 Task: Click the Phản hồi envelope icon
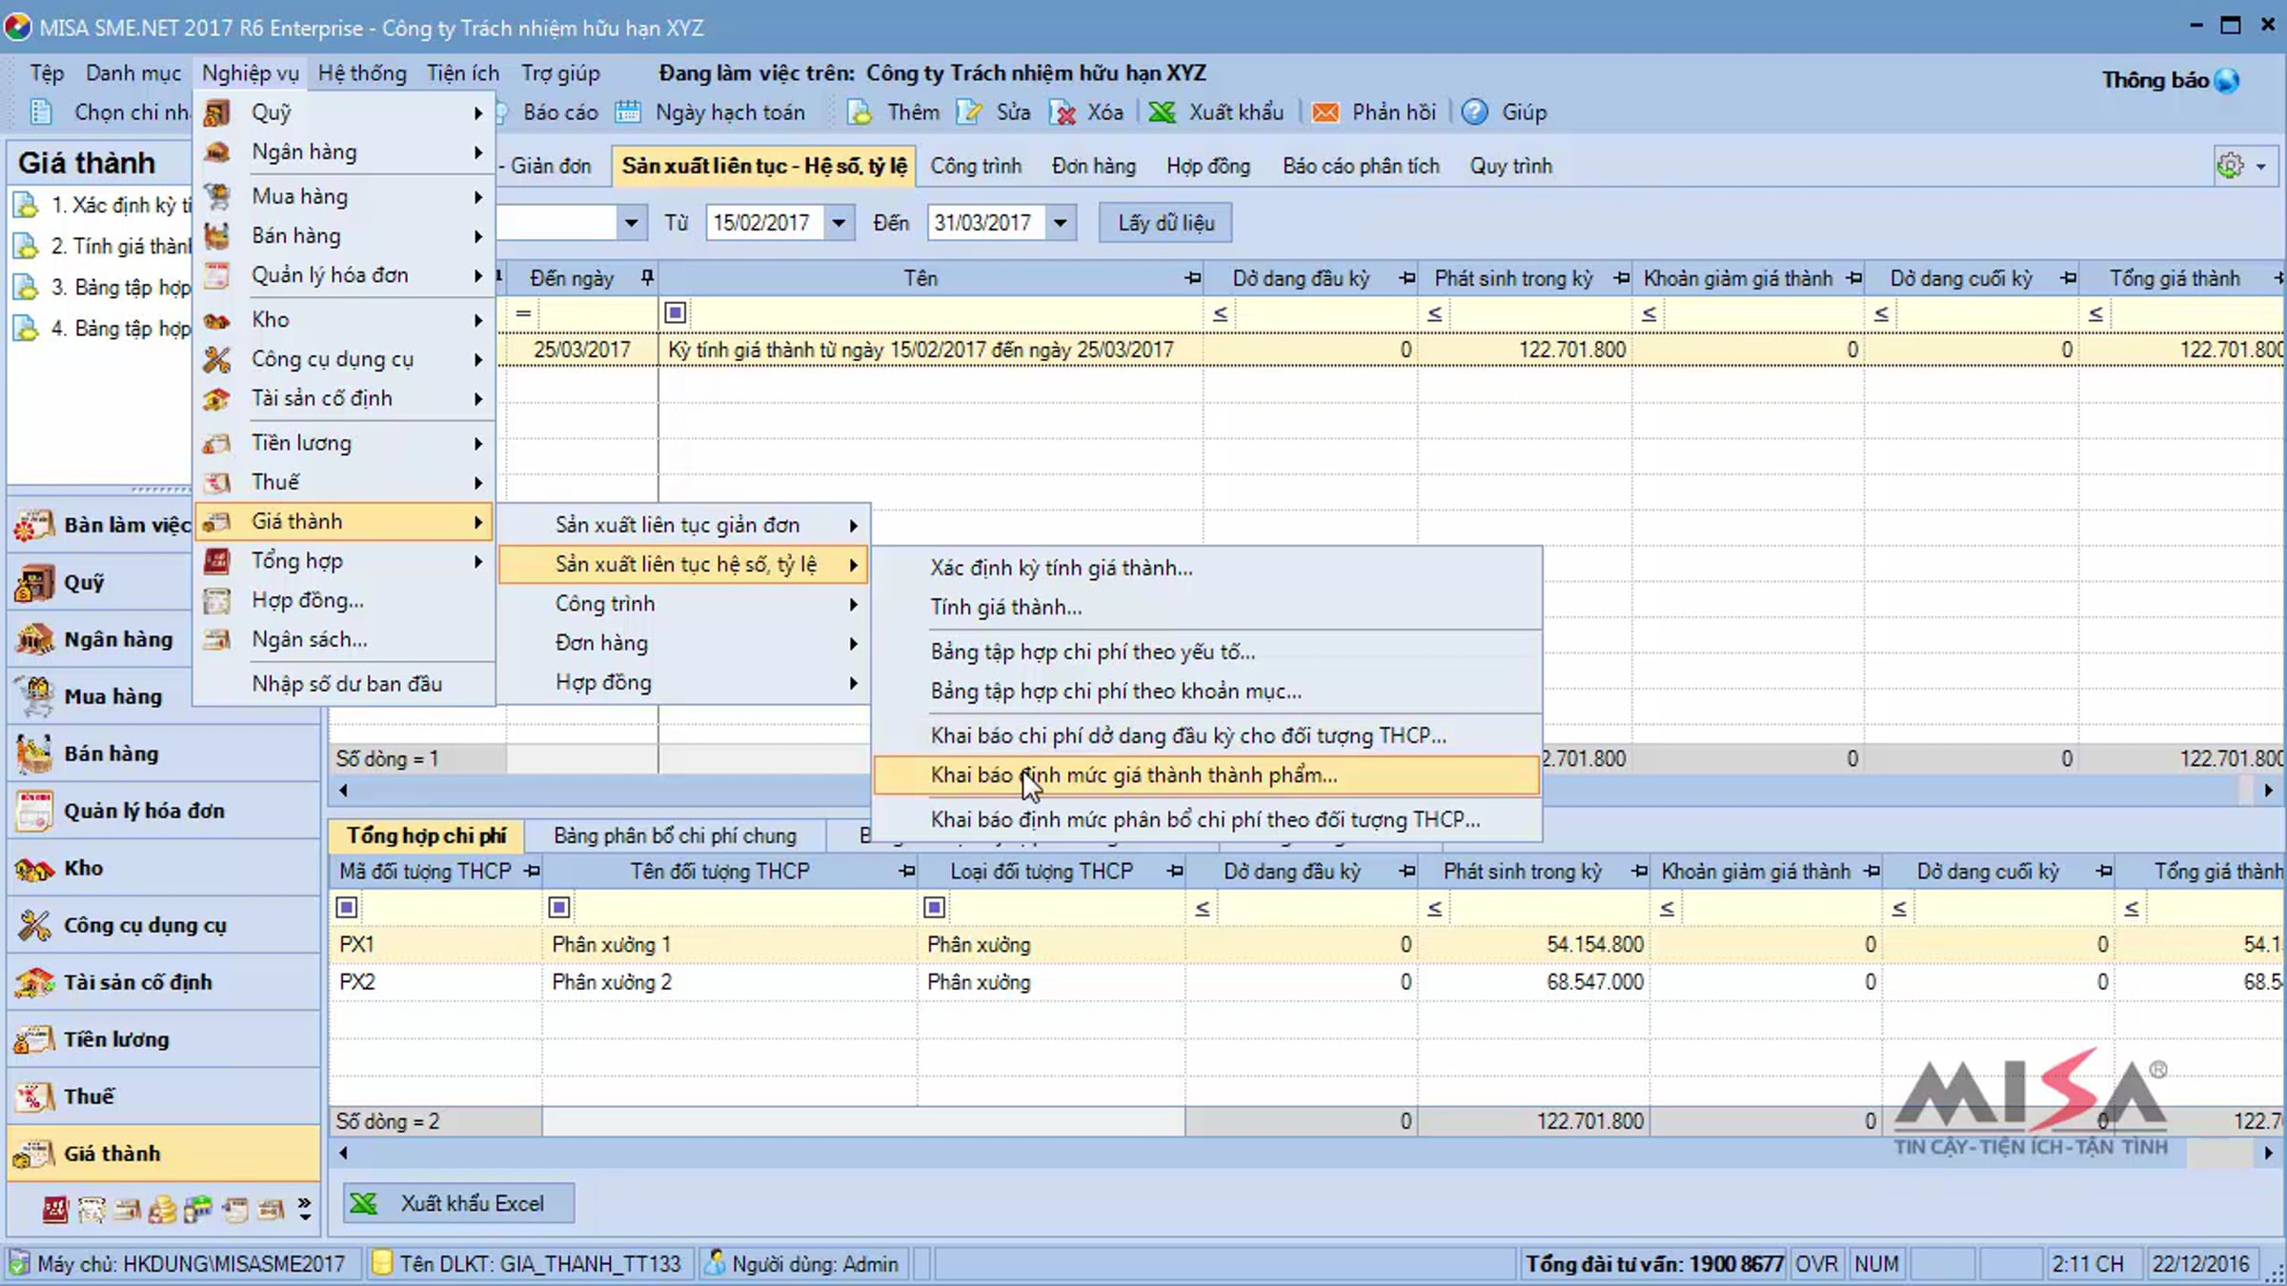click(x=1325, y=112)
